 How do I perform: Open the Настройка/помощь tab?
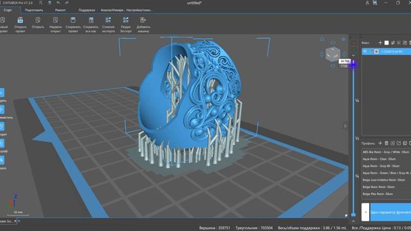click(x=140, y=10)
